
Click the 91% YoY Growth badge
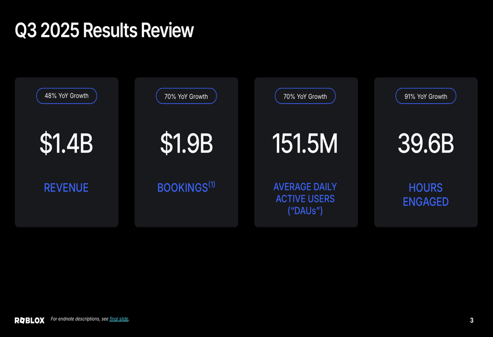(x=425, y=96)
